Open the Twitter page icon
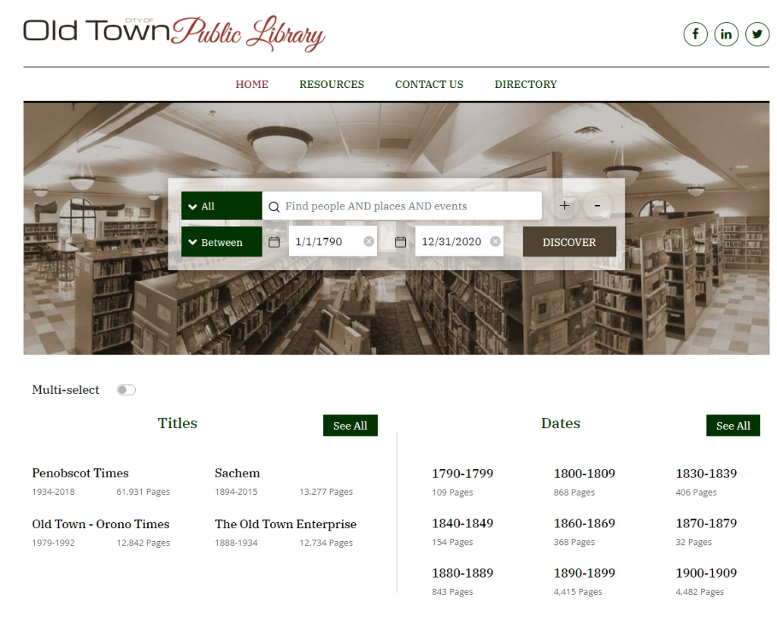The height and width of the screenshot is (617, 777). tap(757, 33)
